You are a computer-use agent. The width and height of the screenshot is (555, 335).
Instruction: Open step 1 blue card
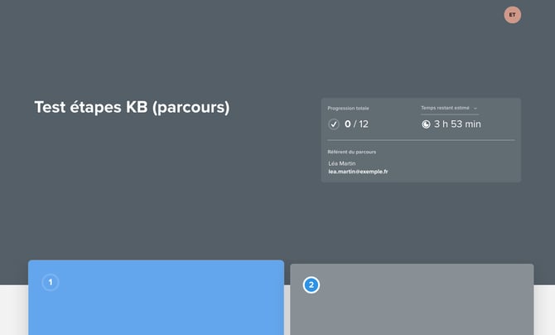(x=156, y=298)
